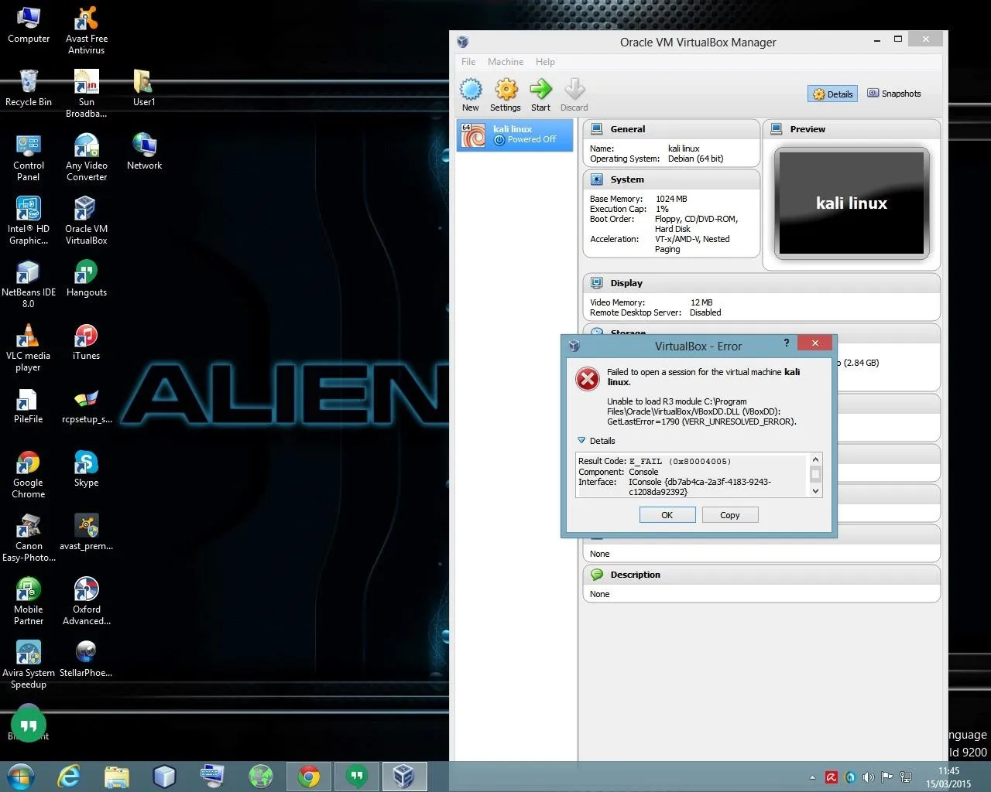The width and height of the screenshot is (991, 792).
Task: Open Control Panel desktop icon
Action: pyautogui.click(x=29, y=158)
